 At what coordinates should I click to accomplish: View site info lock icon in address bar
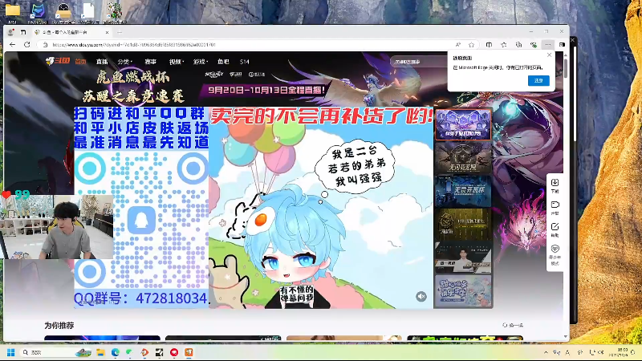(x=46, y=45)
